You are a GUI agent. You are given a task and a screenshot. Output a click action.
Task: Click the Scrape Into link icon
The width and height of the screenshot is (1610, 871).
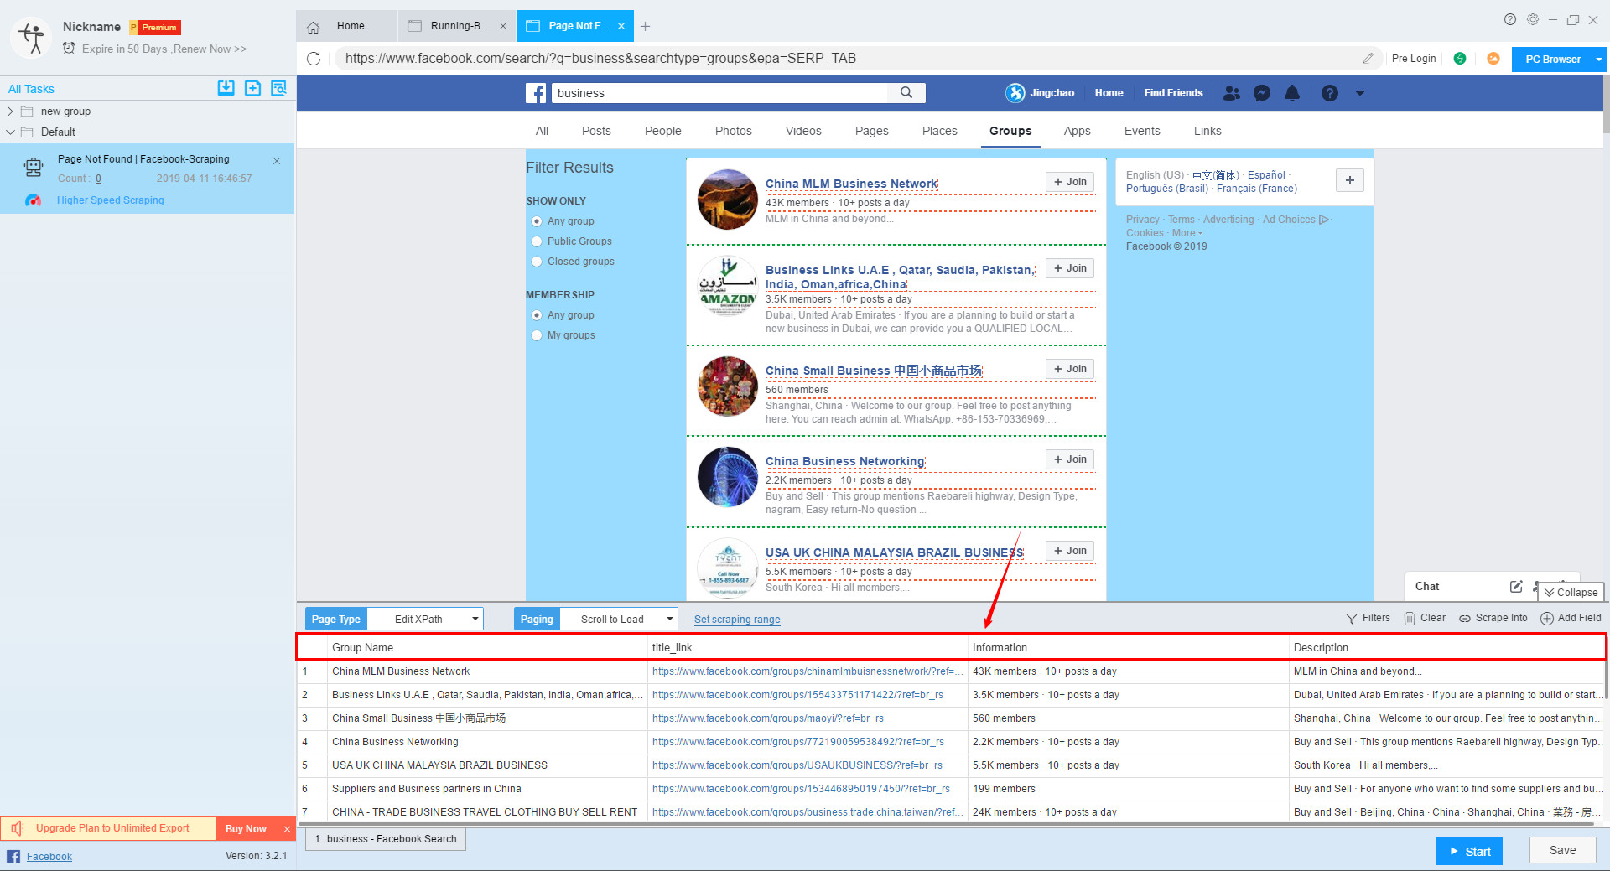(1465, 619)
